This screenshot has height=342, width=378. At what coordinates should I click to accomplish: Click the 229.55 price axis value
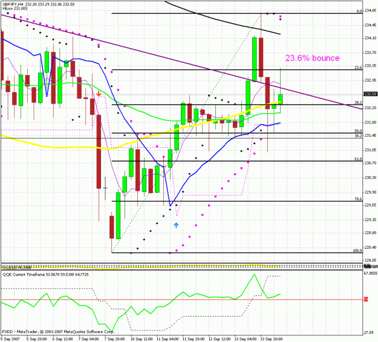(x=370, y=205)
